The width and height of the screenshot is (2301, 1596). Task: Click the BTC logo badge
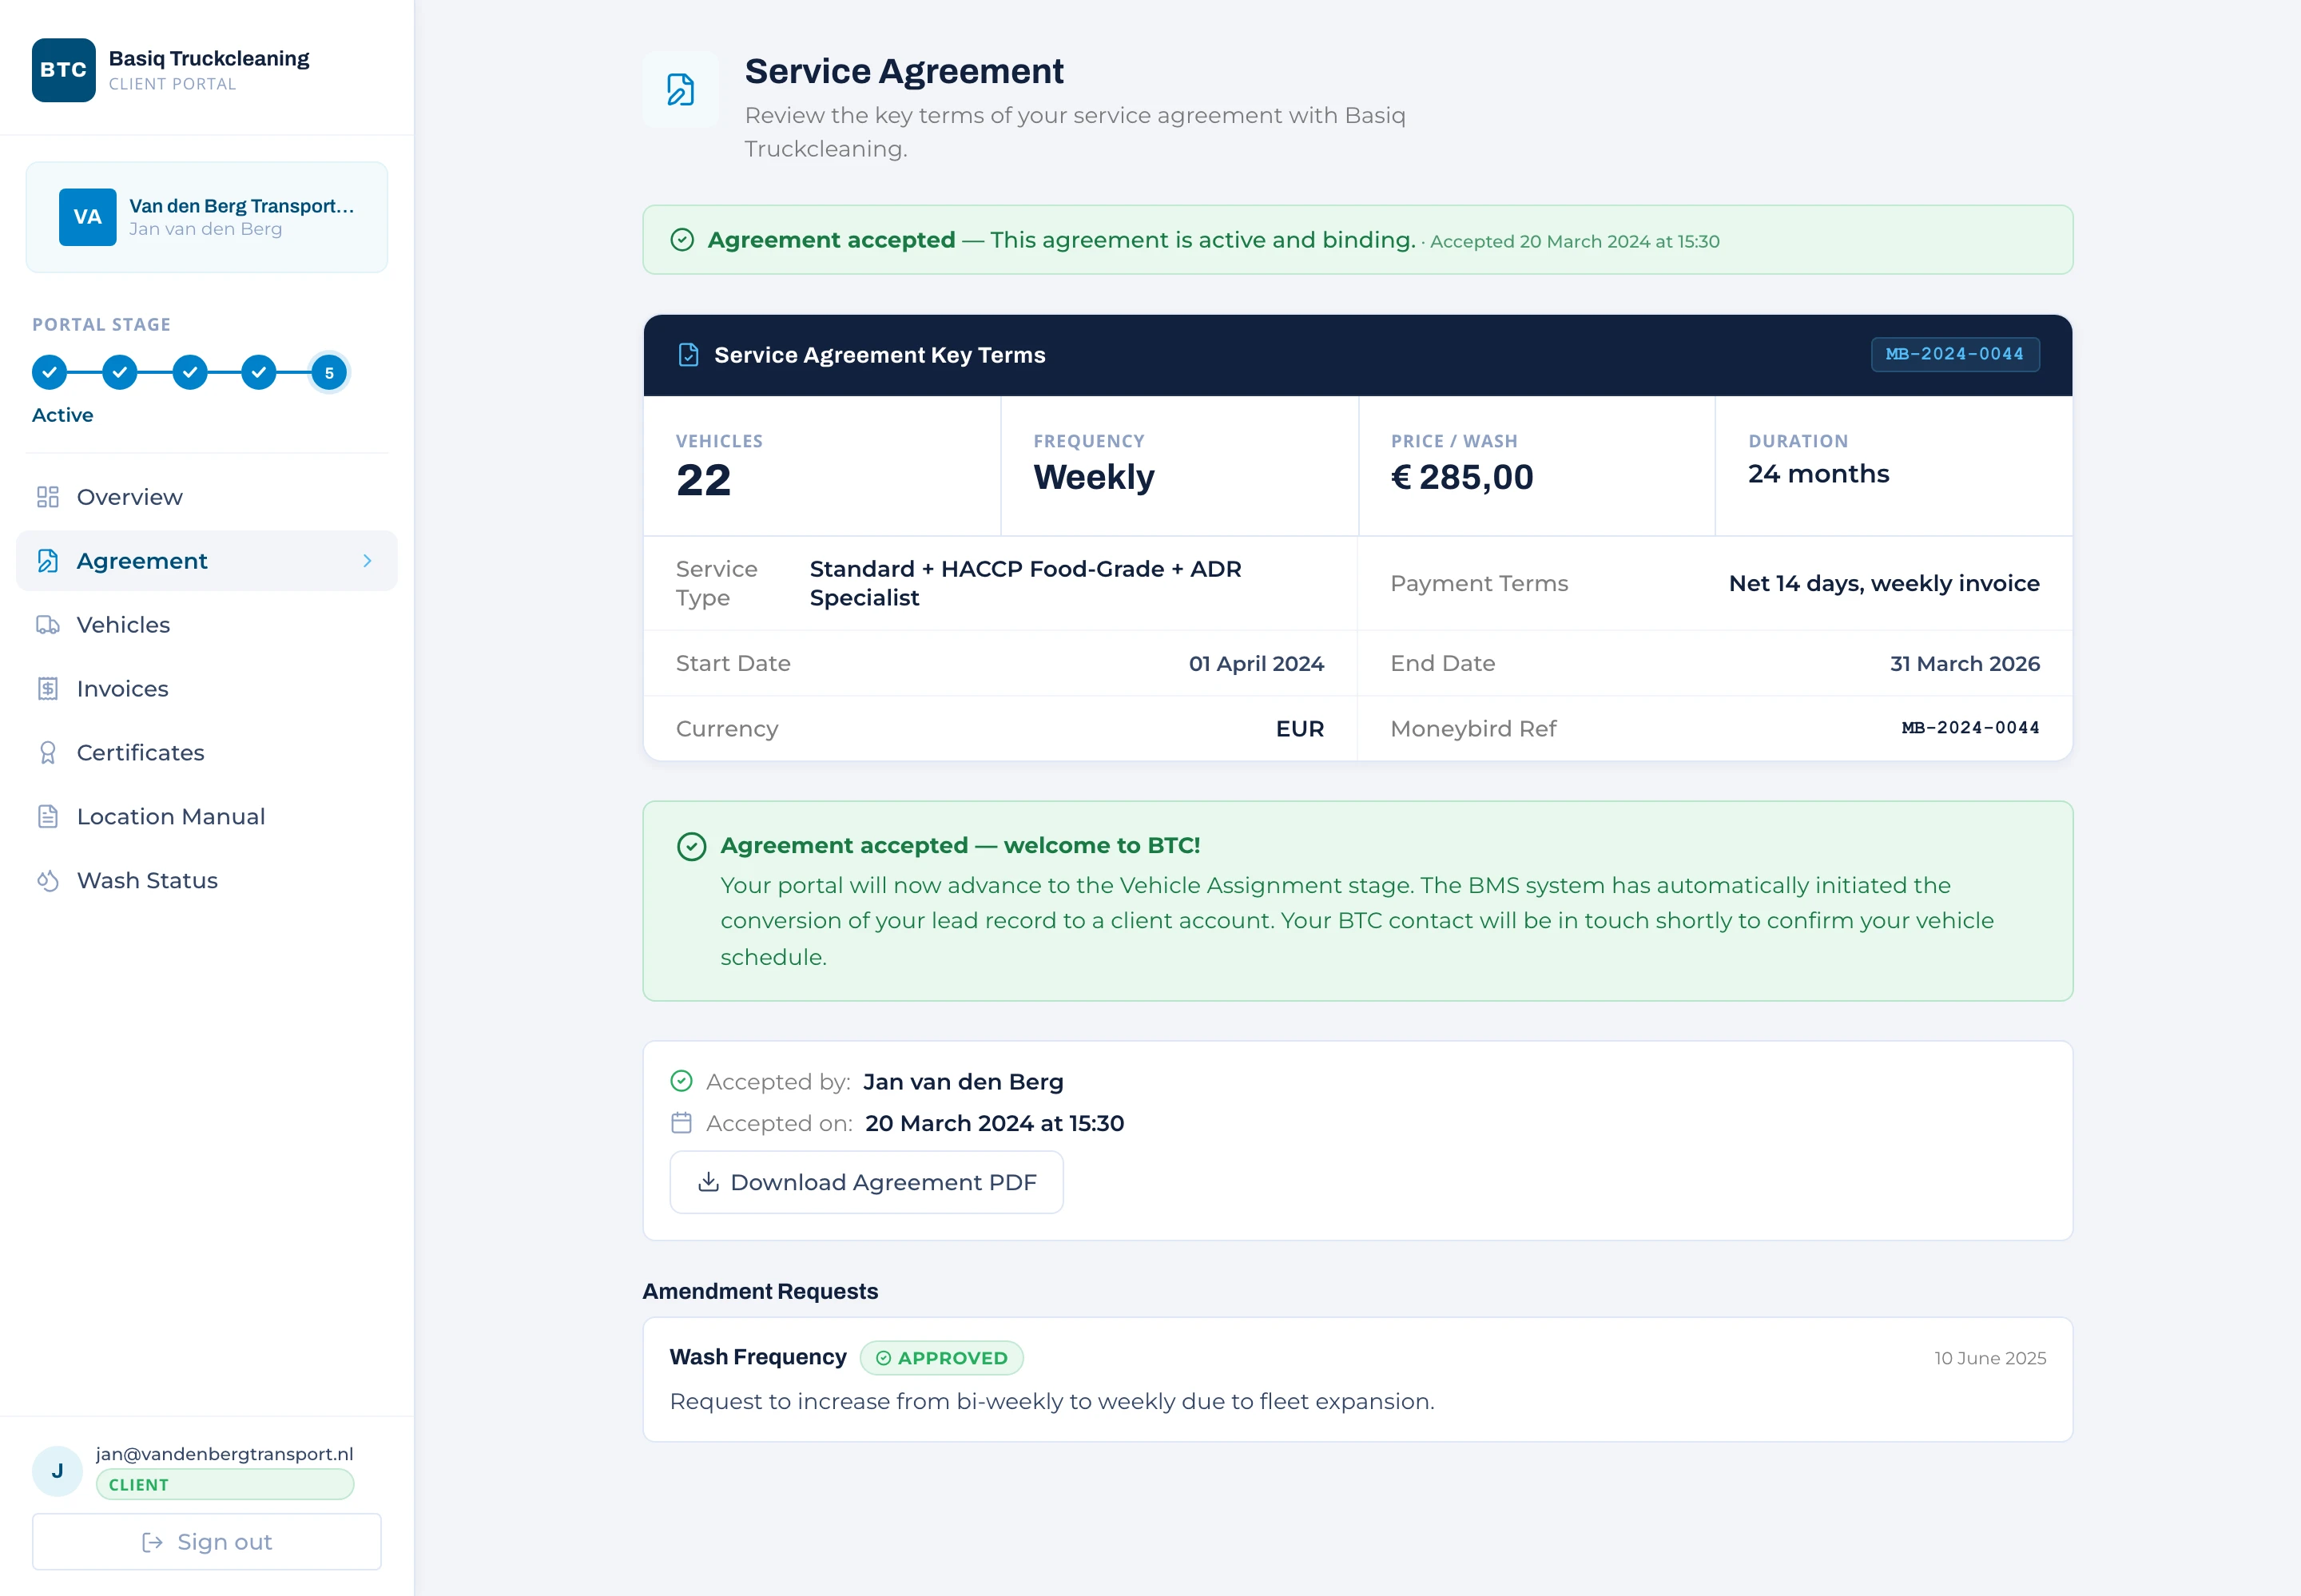[x=63, y=70]
